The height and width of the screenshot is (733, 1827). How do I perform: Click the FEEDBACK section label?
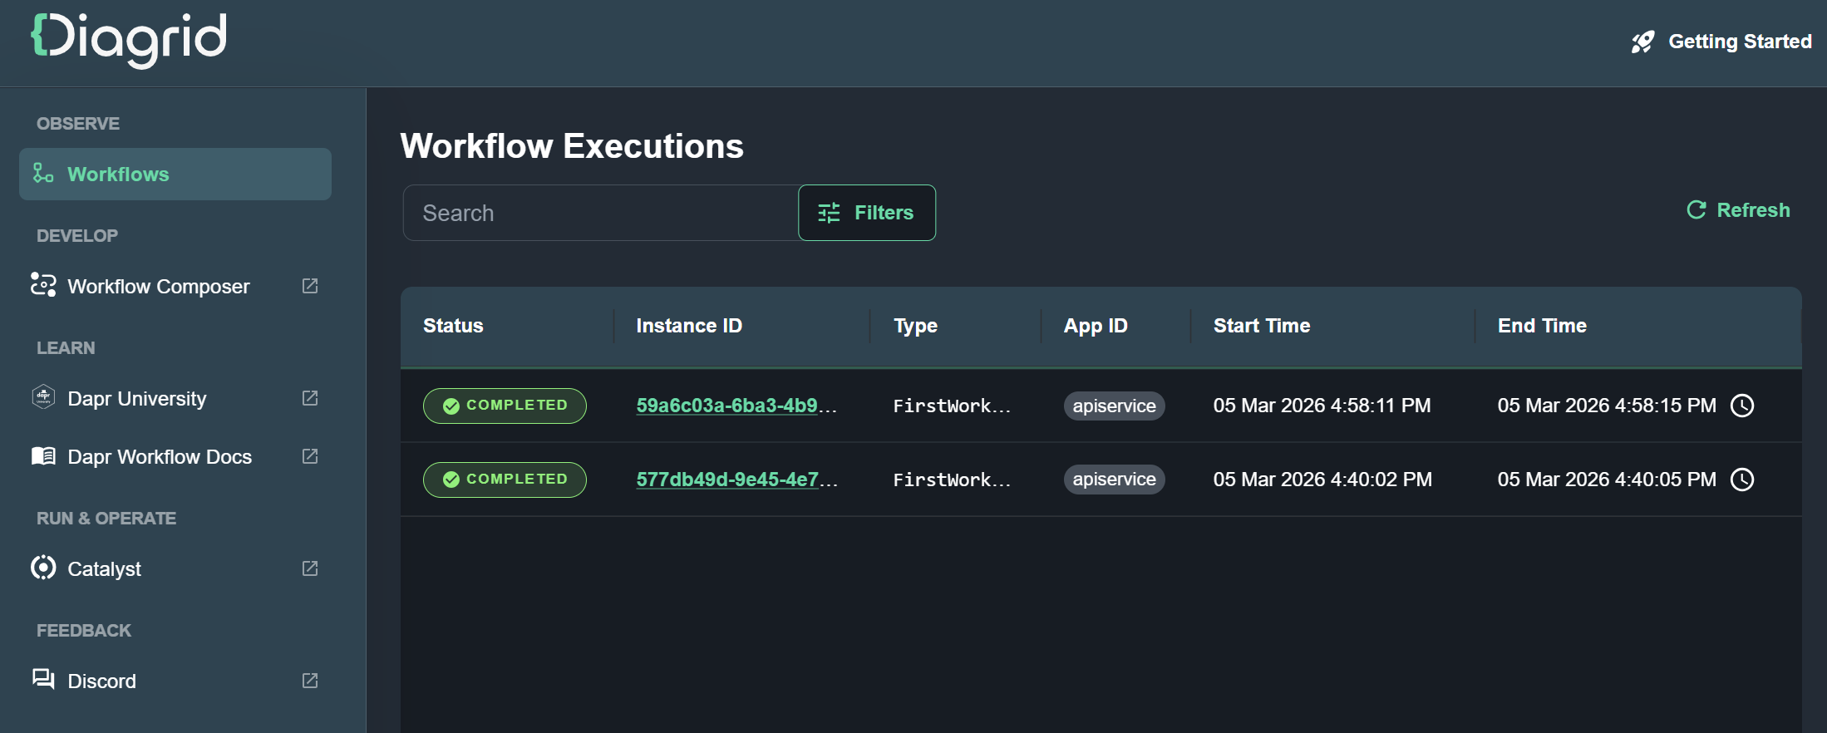click(x=84, y=631)
